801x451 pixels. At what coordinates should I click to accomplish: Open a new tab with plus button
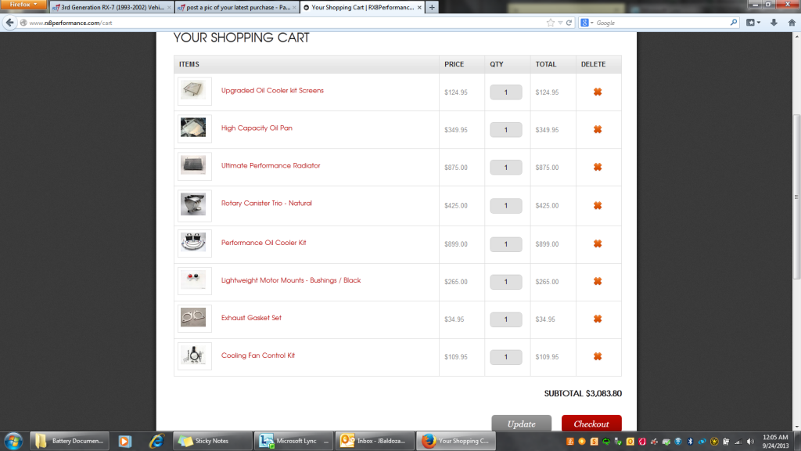pos(432,7)
